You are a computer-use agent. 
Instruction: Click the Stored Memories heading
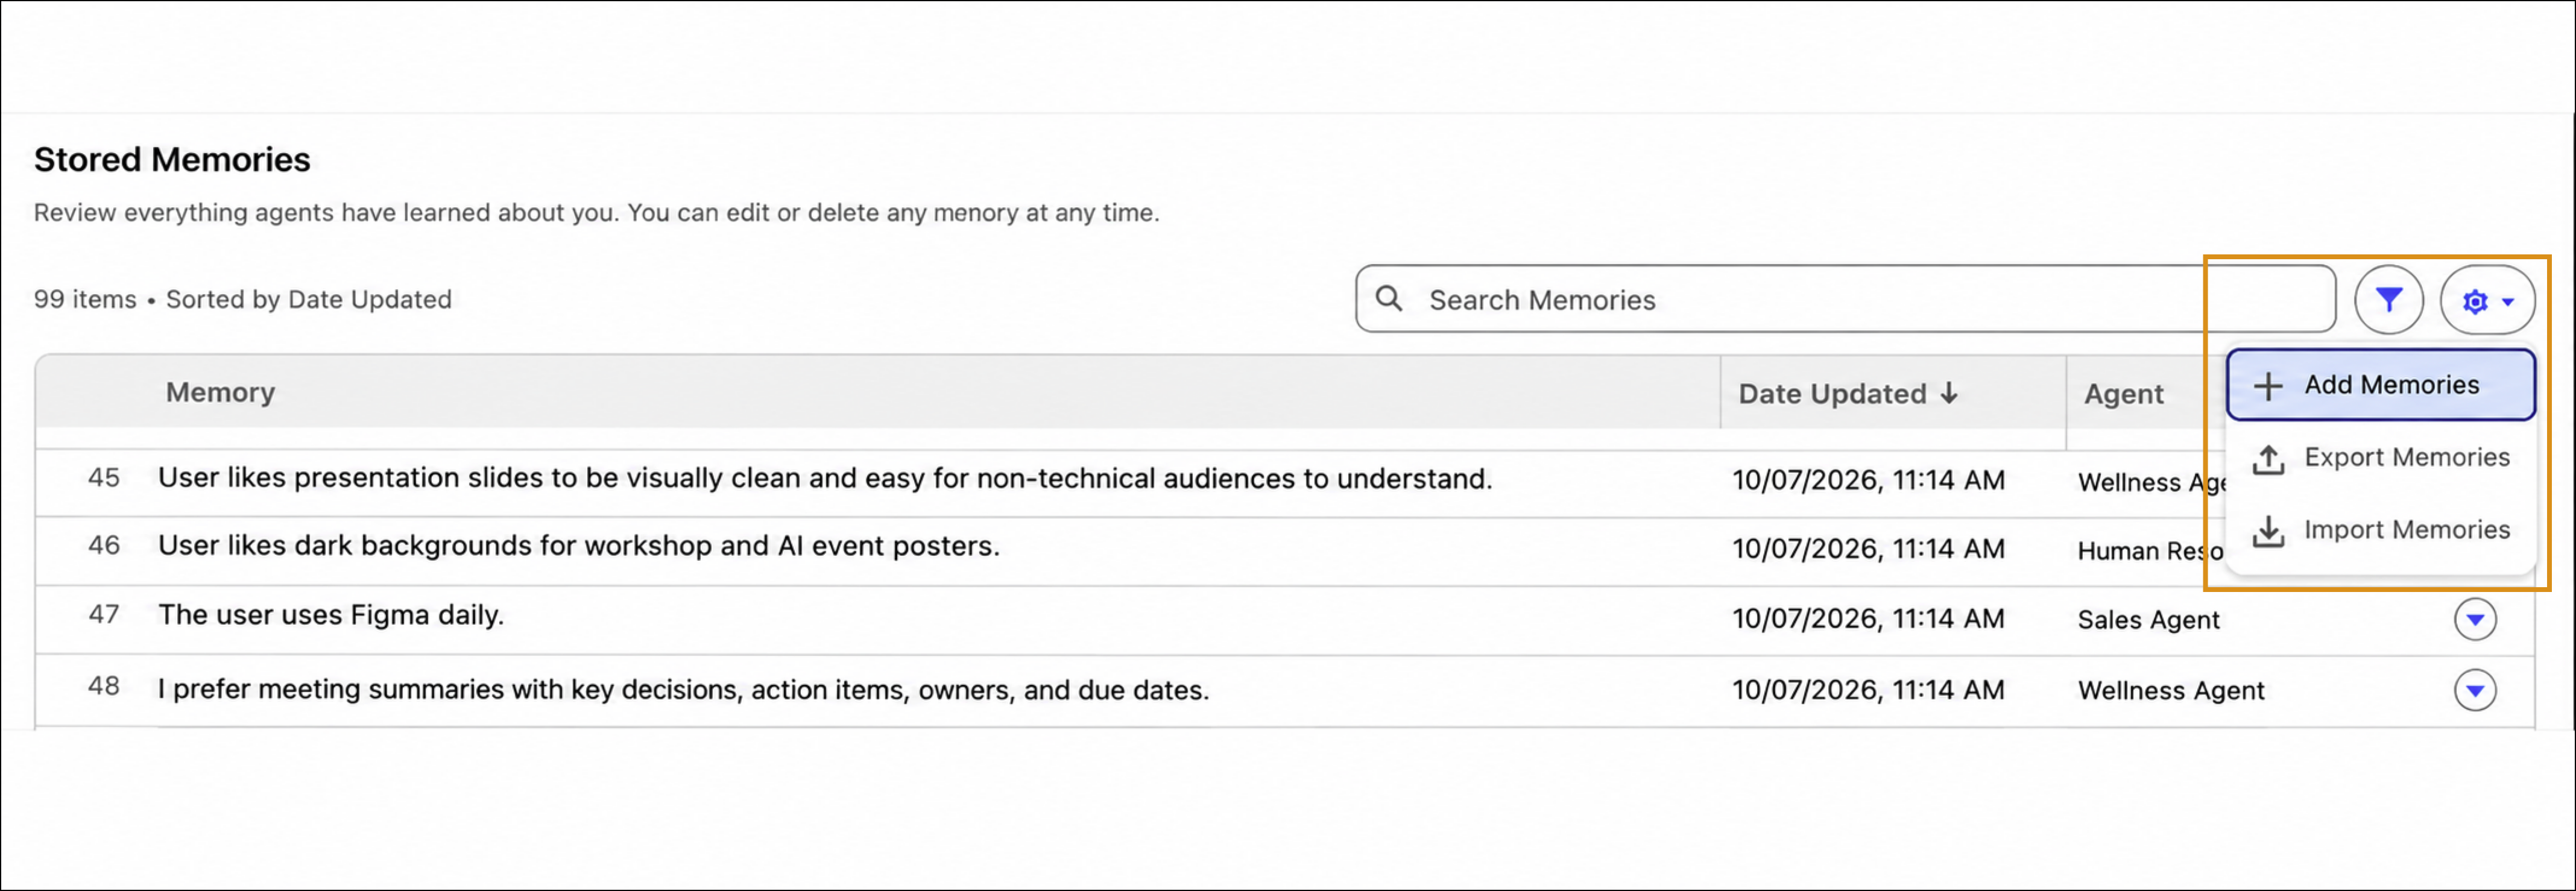tap(172, 160)
